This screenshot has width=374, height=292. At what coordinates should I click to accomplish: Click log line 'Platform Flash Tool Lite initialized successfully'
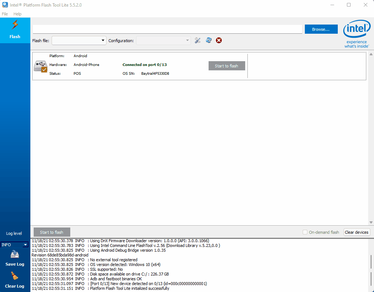[100, 288]
